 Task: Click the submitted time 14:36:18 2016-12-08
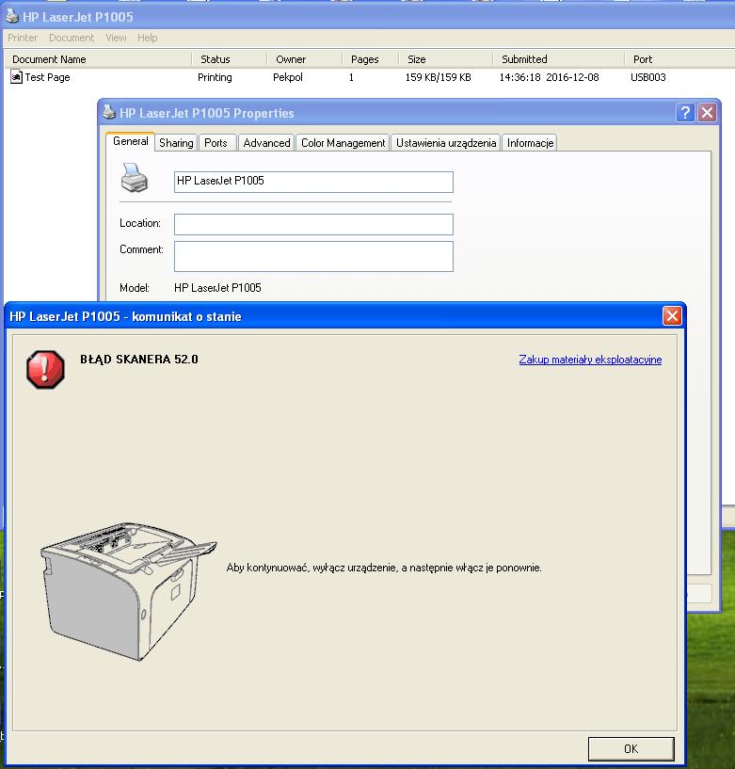click(550, 77)
